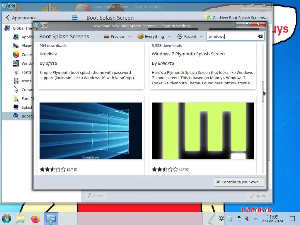Open clipboard tray icon
Viewport: 300px width, 225px height.
(239, 219)
